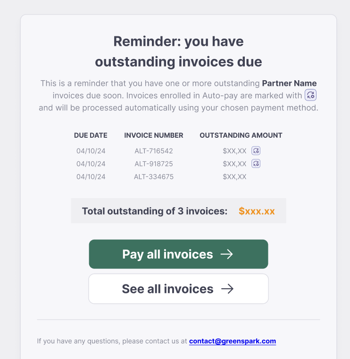Click the due date of invoice ALT-334675
This screenshot has height=359, width=350.
coord(91,177)
